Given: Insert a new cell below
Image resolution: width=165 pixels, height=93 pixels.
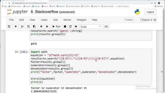Looking at the screenshot, I should [x=16, y=26].
